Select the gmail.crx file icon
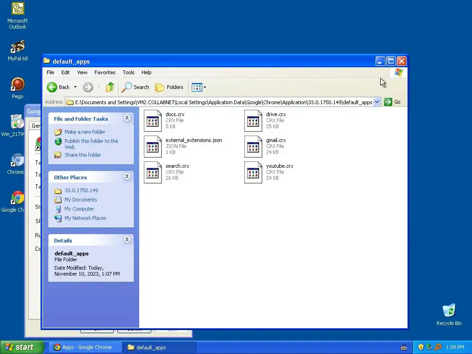The image size is (472, 354). (253, 147)
